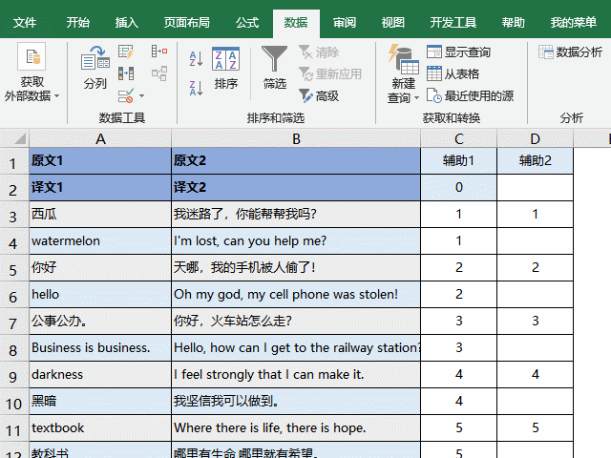Click cell containing 你好 in column A
The height and width of the screenshot is (458, 611).
point(100,268)
